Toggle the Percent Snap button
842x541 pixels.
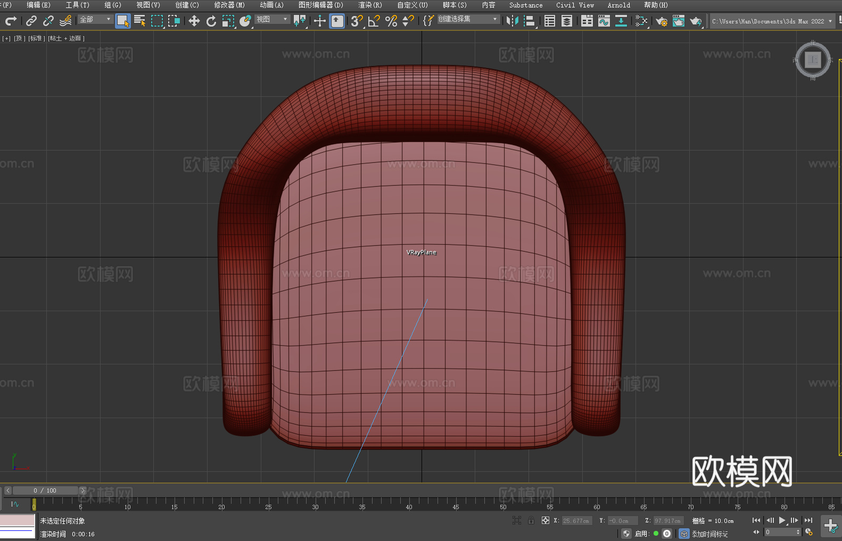point(391,21)
